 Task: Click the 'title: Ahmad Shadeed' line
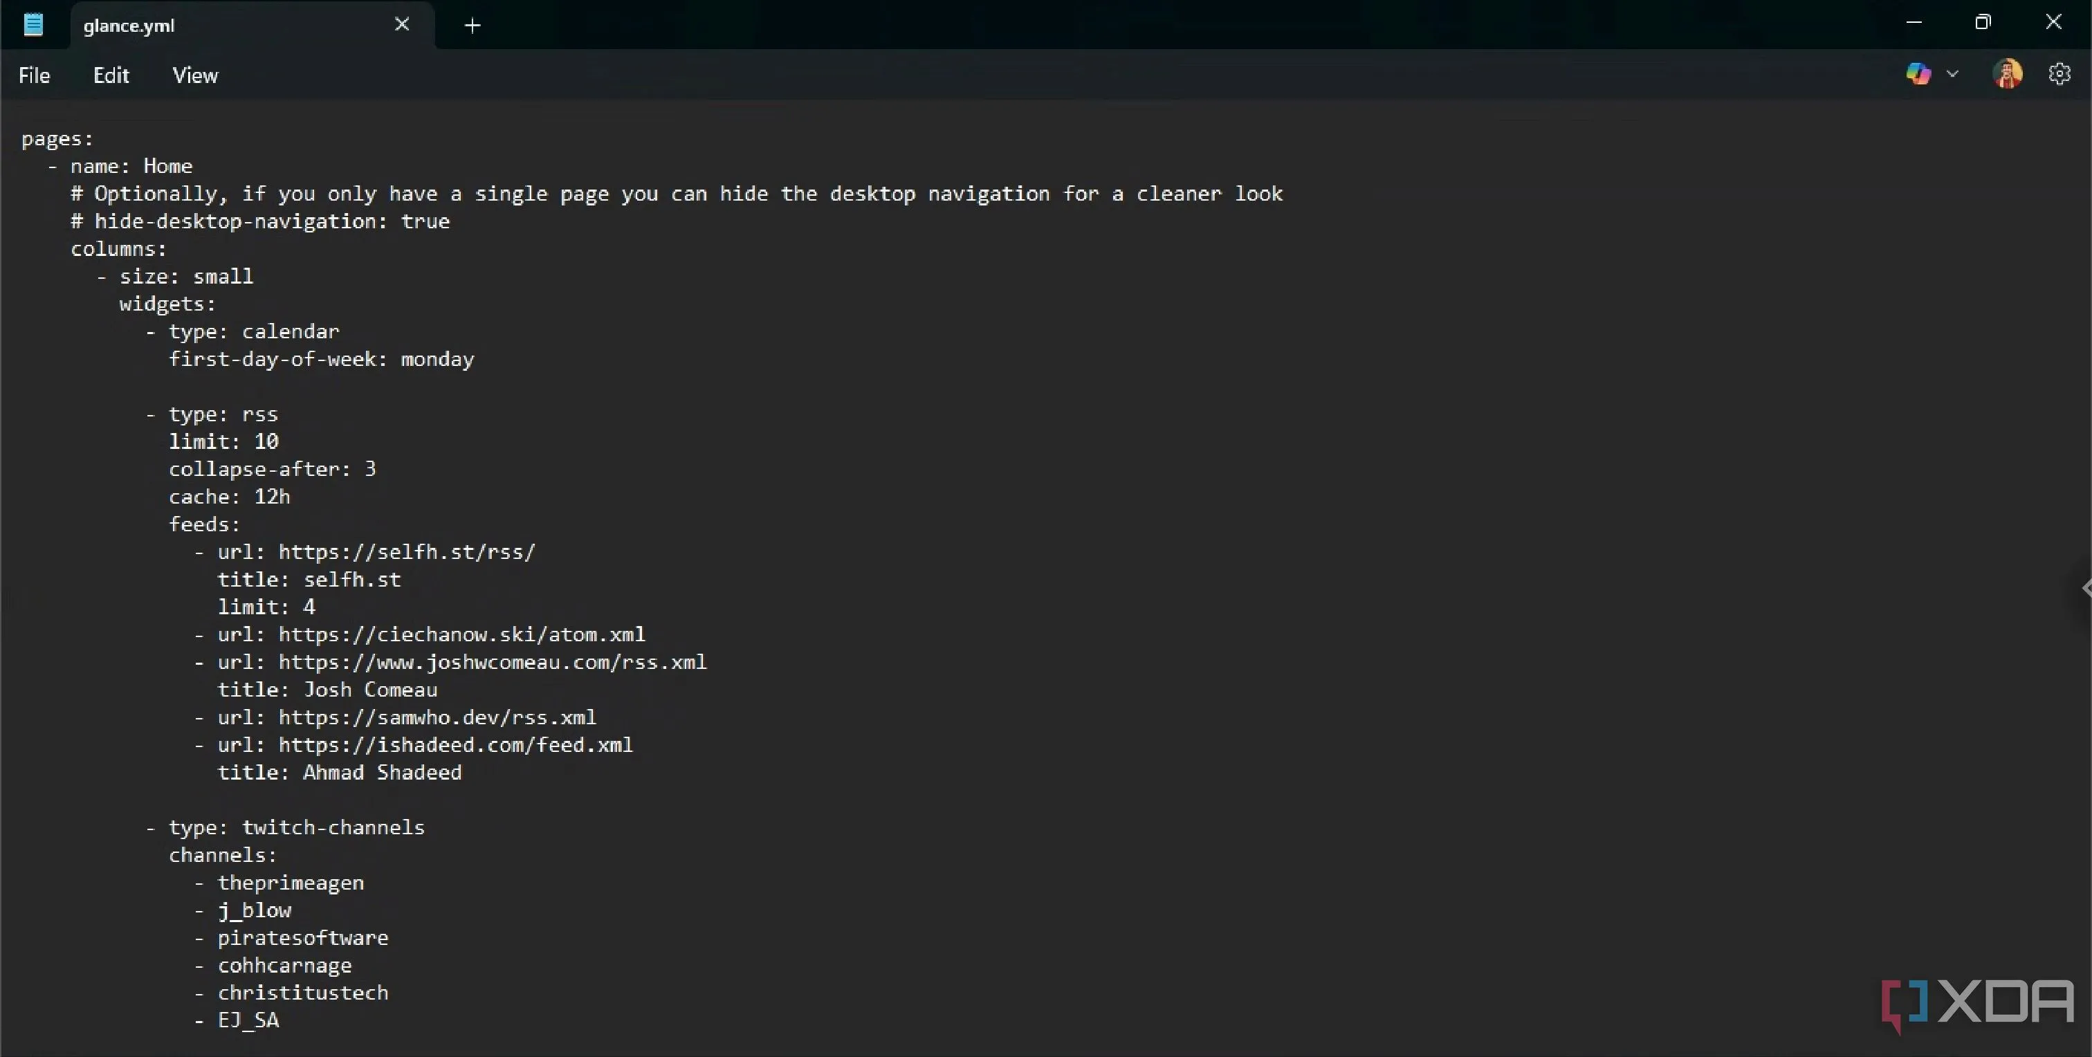(340, 773)
